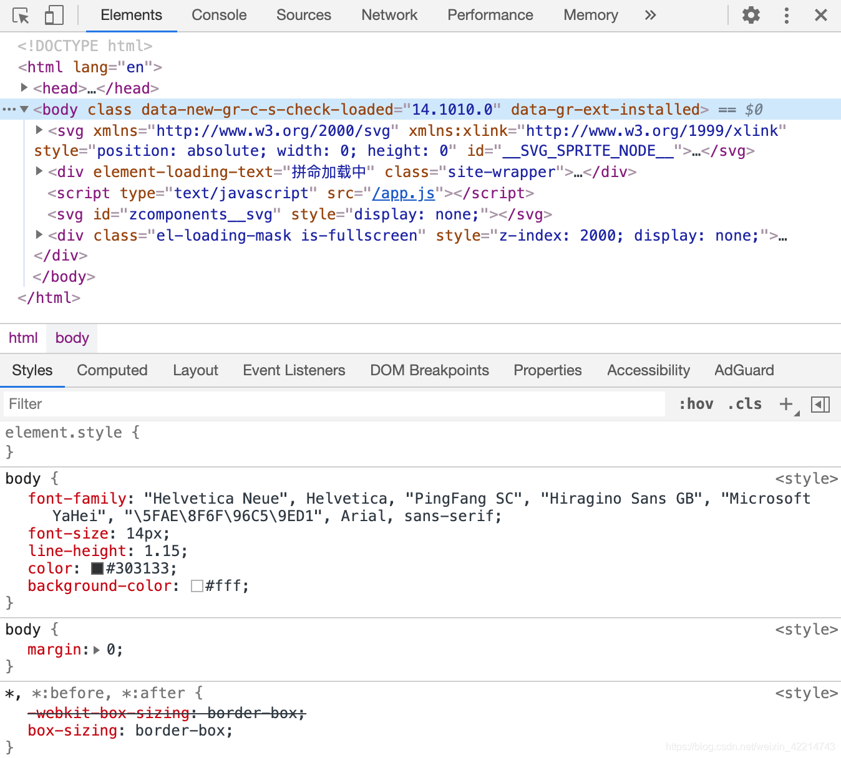The image size is (841, 758).
Task: Toggle the :hov element state panel
Action: click(696, 404)
